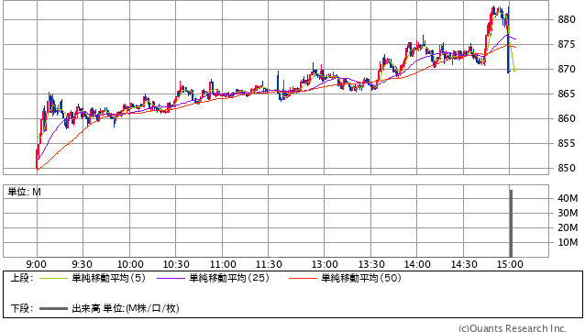The image size is (585, 332).
Task: Click the 上段: legend label
Action: coord(22,278)
